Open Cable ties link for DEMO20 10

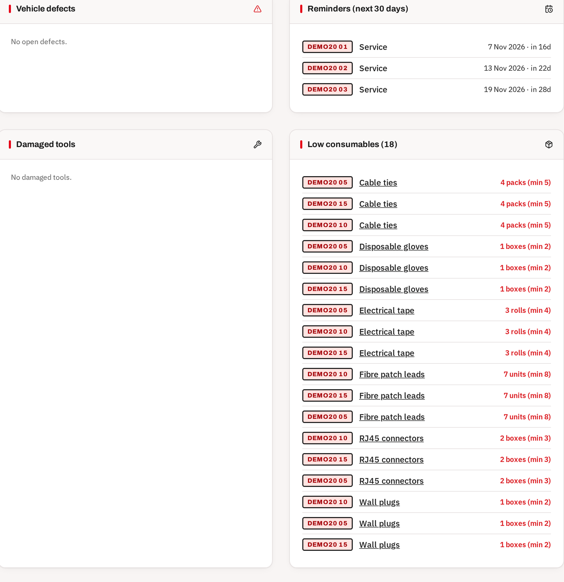click(378, 226)
